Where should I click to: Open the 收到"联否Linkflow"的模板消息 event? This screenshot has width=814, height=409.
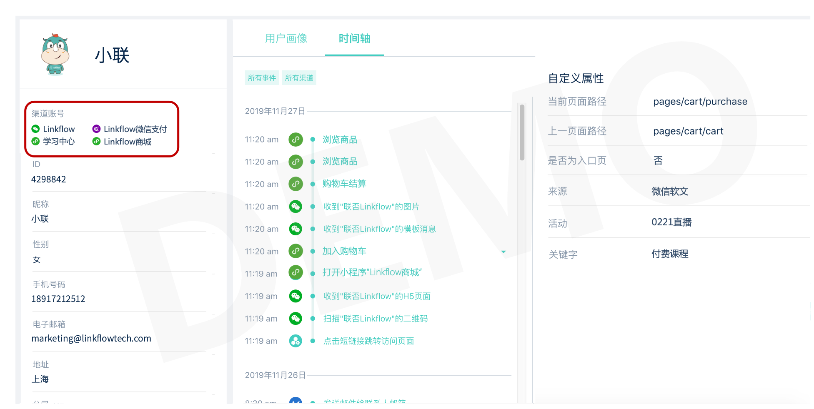click(380, 229)
